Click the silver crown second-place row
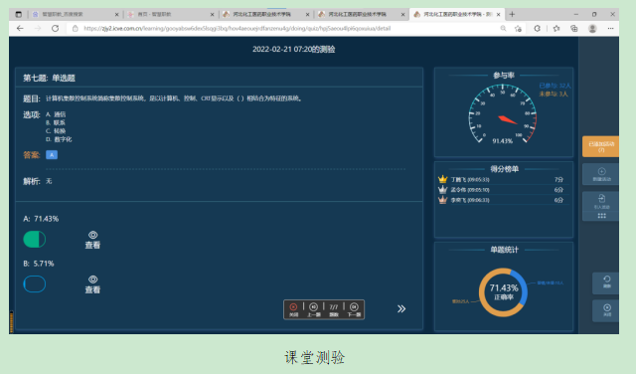The width and height of the screenshot is (636, 374). pos(503,190)
